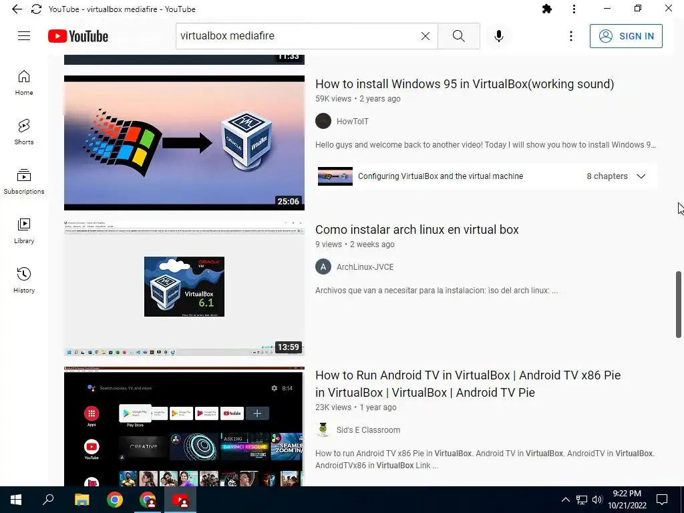Screen dimensions: 684x513
Task: Click the 25:06 duration badge
Action: [289, 202]
